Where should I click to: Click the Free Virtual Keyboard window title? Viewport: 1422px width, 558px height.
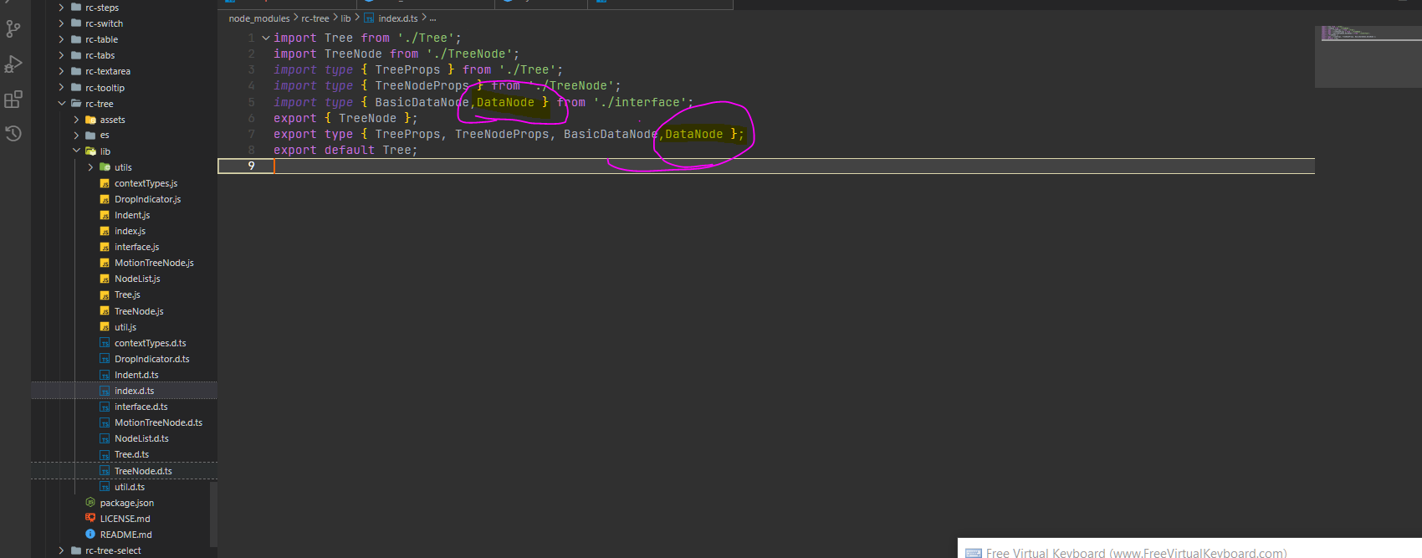[x=1136, y=553]
